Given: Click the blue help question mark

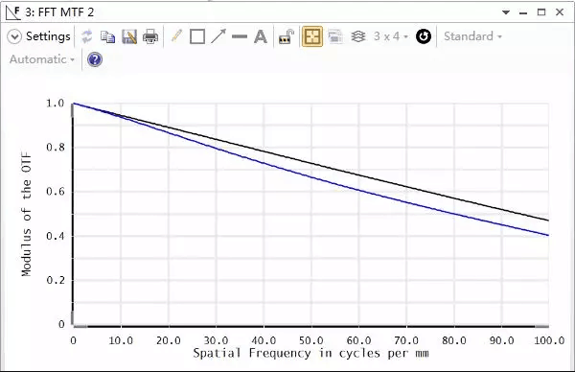Looking at the screenshot, I should tap(95, 59).
